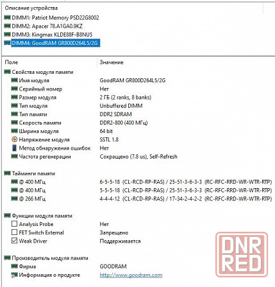Click the value Unbuffered DIMM
The height and width of the screenshot is (287, 275).
pos(121,106)
